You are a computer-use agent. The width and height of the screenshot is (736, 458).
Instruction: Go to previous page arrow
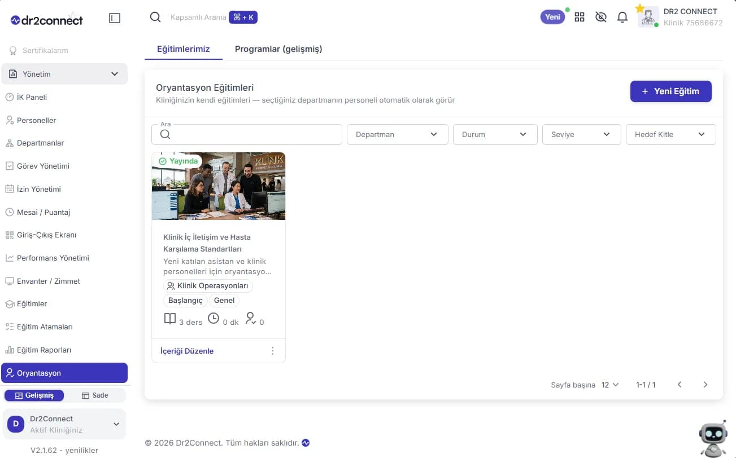coord(680,385)
